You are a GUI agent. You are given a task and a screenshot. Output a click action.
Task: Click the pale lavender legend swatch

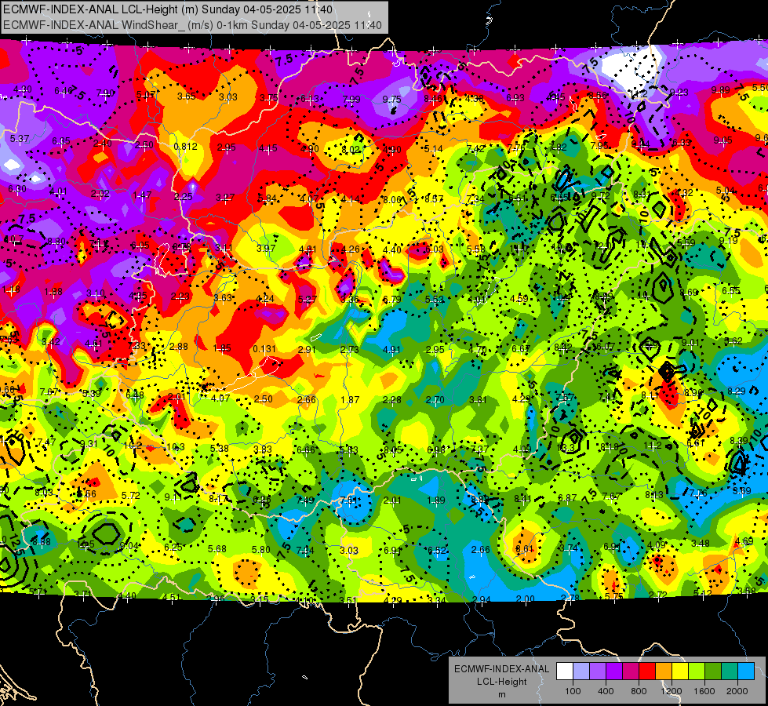click(581, 671)
